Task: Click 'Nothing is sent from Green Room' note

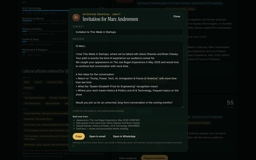Action: click(x=127, y=144)
